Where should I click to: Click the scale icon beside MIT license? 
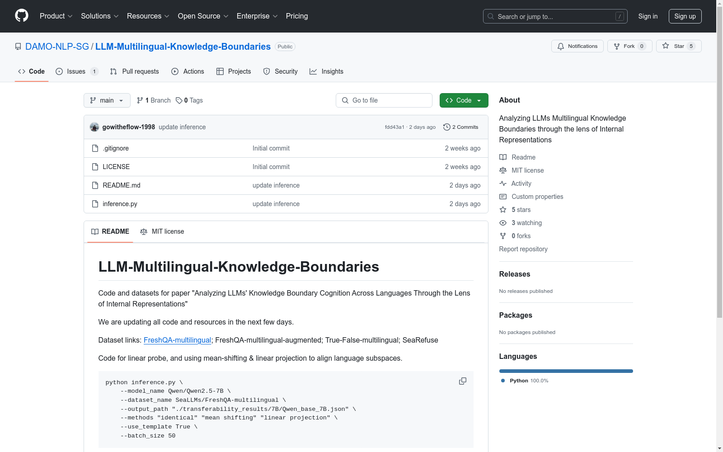click(503, 170)
